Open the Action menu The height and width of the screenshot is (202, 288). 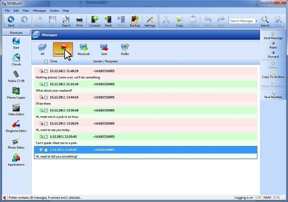[x=54, y=11]
